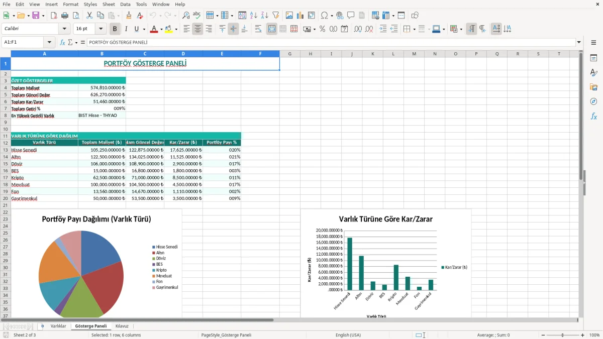Screen dimensions: 603x339
Task: Click the Save document icon
Action: pyautogui.click(x=36, y=16)
